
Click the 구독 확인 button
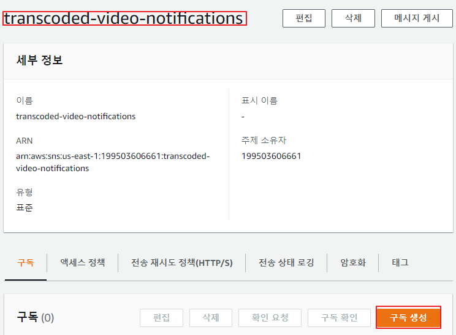pyautogui.click(x=339, y=318)
